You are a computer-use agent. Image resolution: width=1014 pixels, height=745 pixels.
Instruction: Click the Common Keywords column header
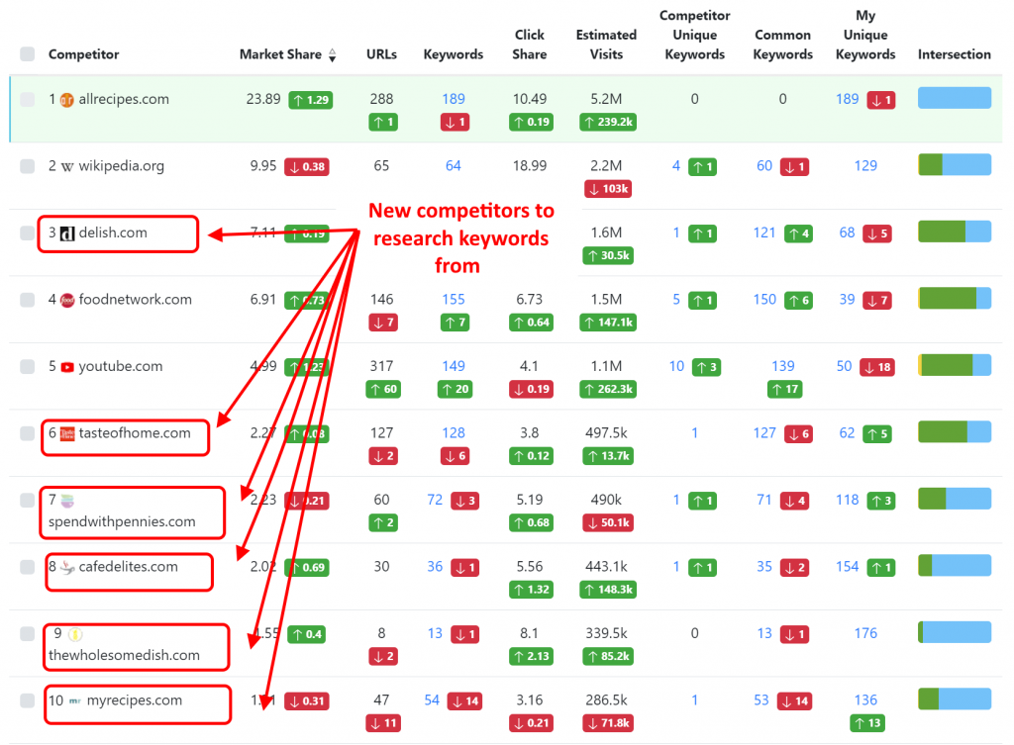tap(782, 45)
